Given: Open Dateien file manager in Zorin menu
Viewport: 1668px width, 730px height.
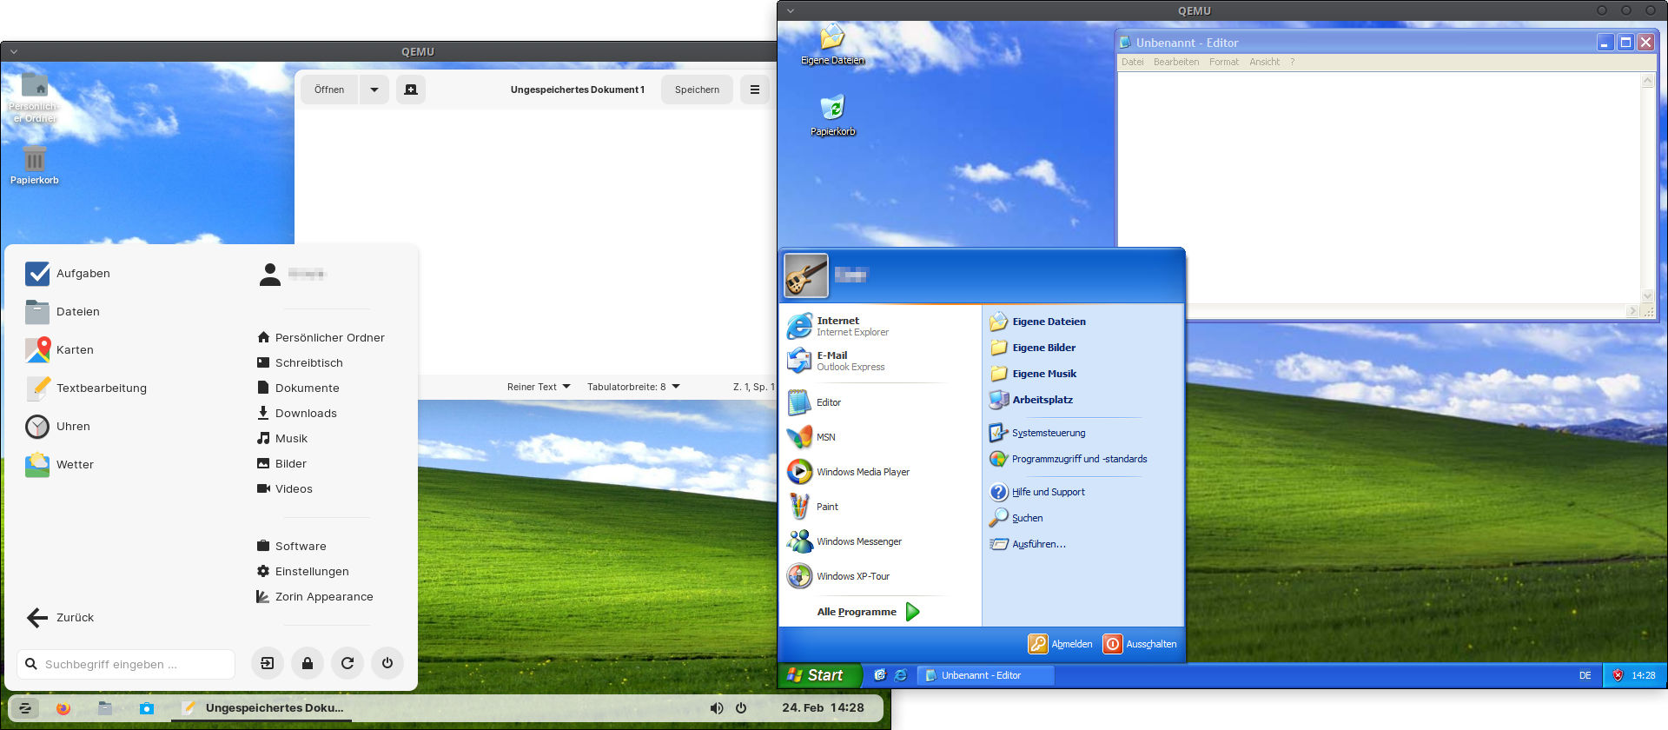Looking at the screenshot, I should [x=63, y=312].
